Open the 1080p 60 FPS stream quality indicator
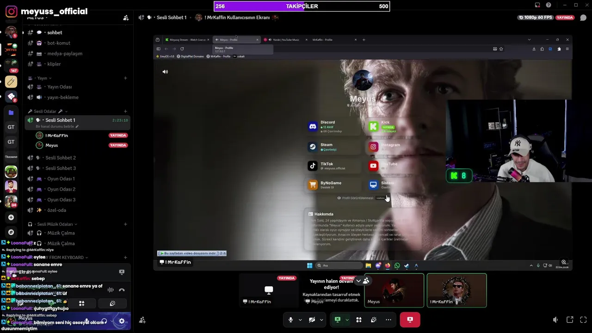Screen dimensions: 592x333 click(x=536, y=18)
